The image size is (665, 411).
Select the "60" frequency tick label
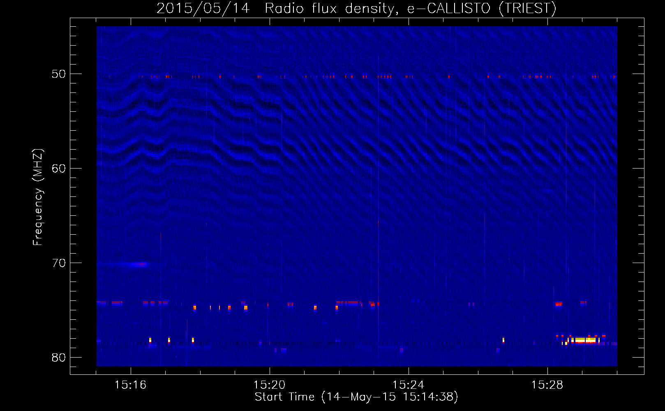click(x=59, y=169)
